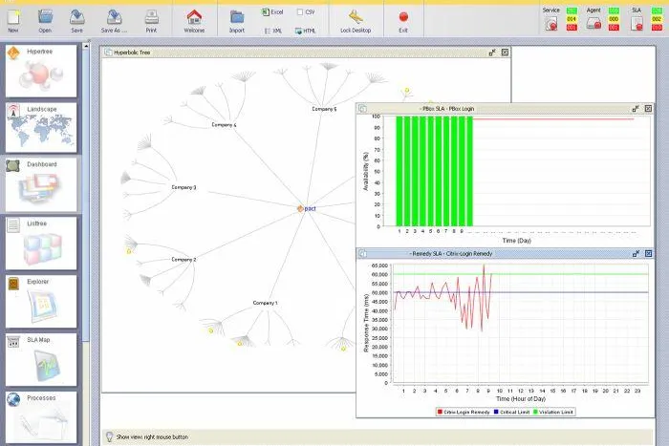Open the Explorer view
Viewport: 669px width, 446px height.
point(41,301)
